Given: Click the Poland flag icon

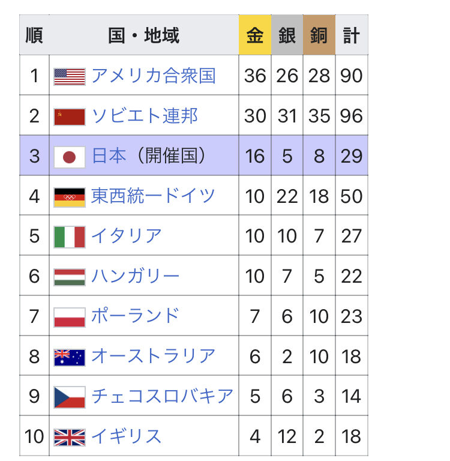Looking at the screenshot, I should pyautogui.click(x=70, y=317).
